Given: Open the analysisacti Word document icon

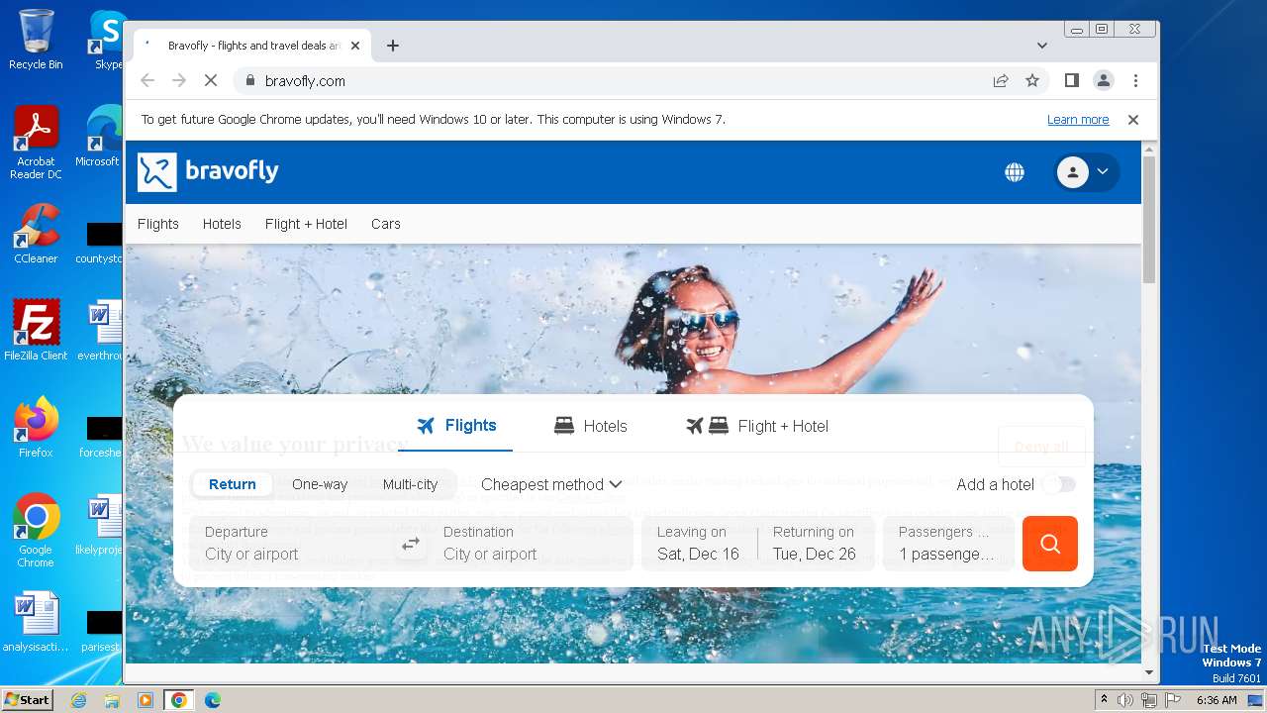Looking at the screenshot, I should (36, 622).
